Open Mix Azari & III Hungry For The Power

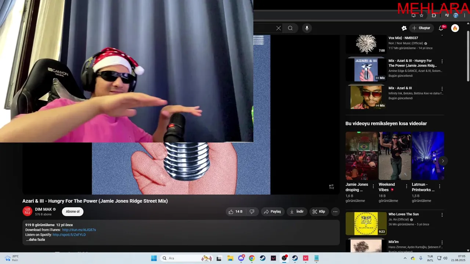click(366, 69)
